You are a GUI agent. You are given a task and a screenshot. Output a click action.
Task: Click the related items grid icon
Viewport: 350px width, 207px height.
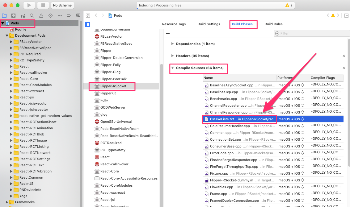click(x=88, y=16)
